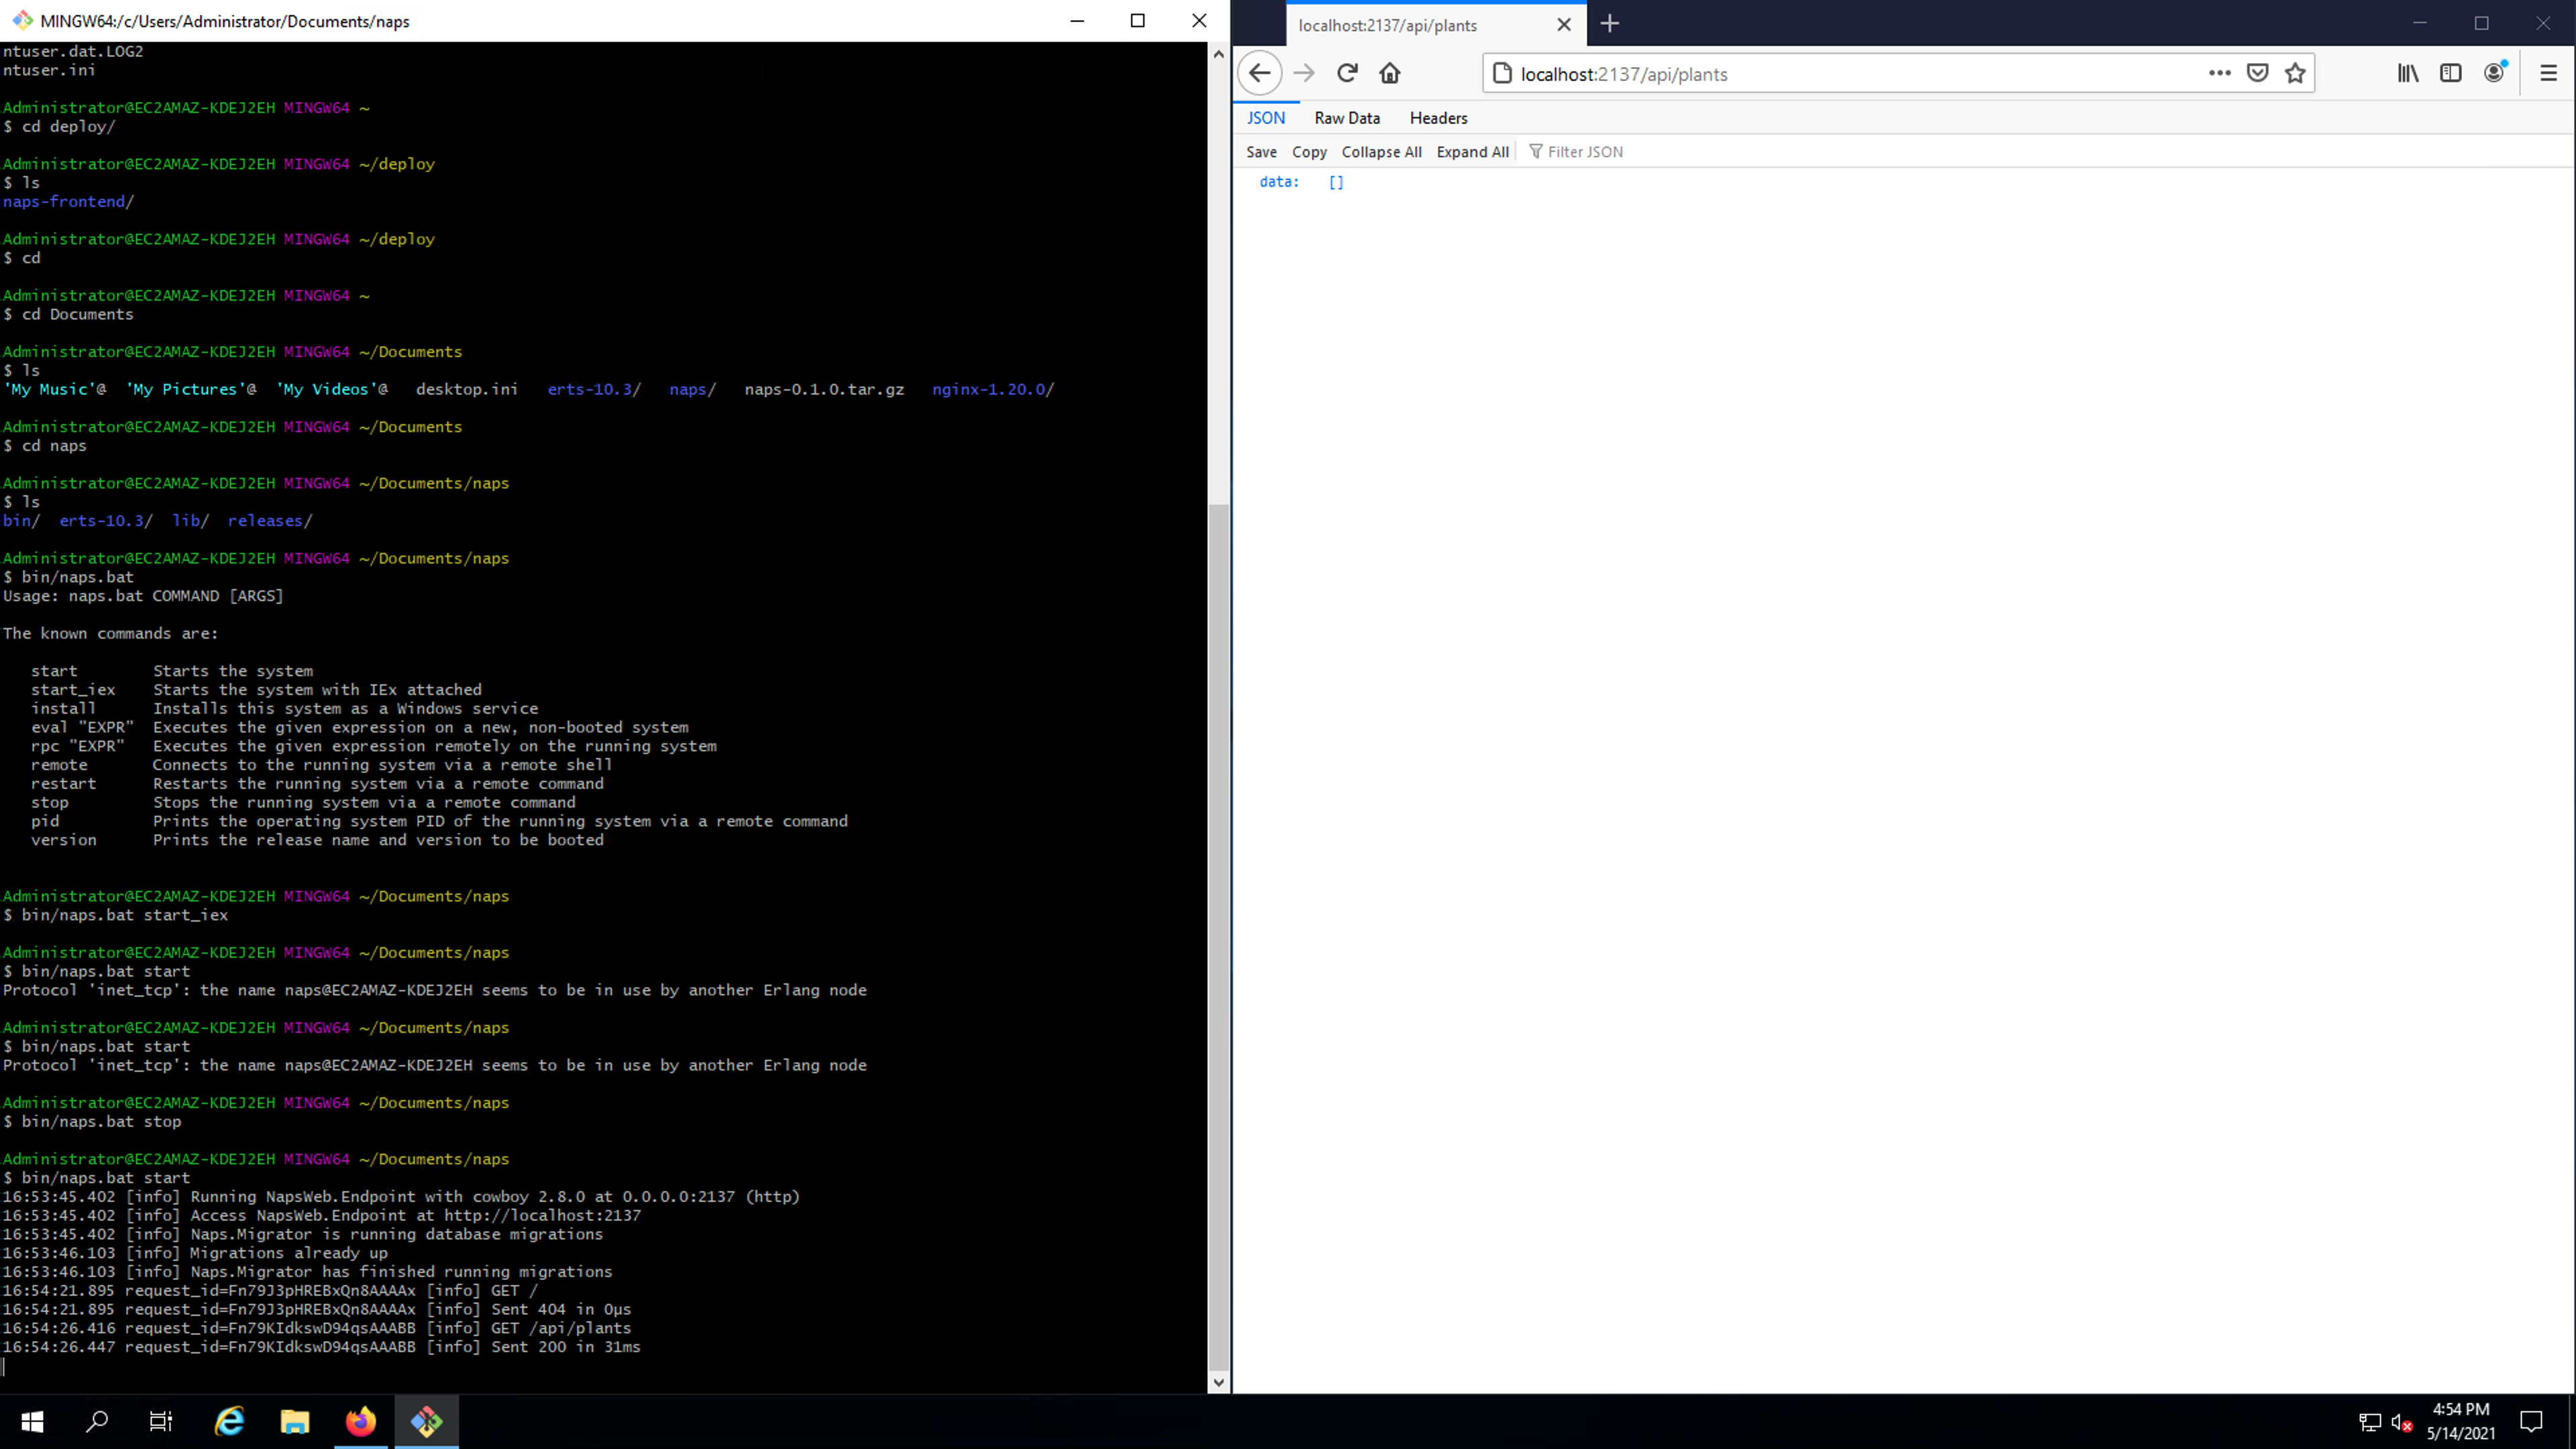Open the Firefox account icon
The image size is (2576, 1449).
[x=2494, y=73]
